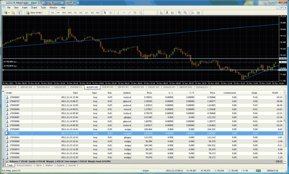Open the File menu
Viewport: 289px width, 174px height.
click(9, 7)
